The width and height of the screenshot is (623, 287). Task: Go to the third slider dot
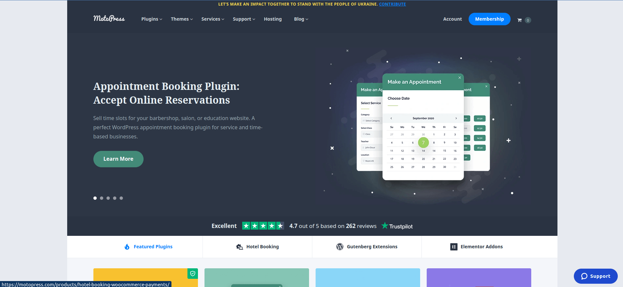click(108, 198)
